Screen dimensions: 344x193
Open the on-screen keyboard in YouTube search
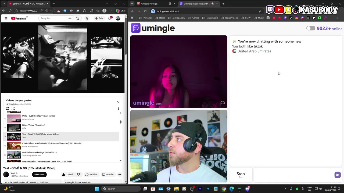tap(70, 18)
